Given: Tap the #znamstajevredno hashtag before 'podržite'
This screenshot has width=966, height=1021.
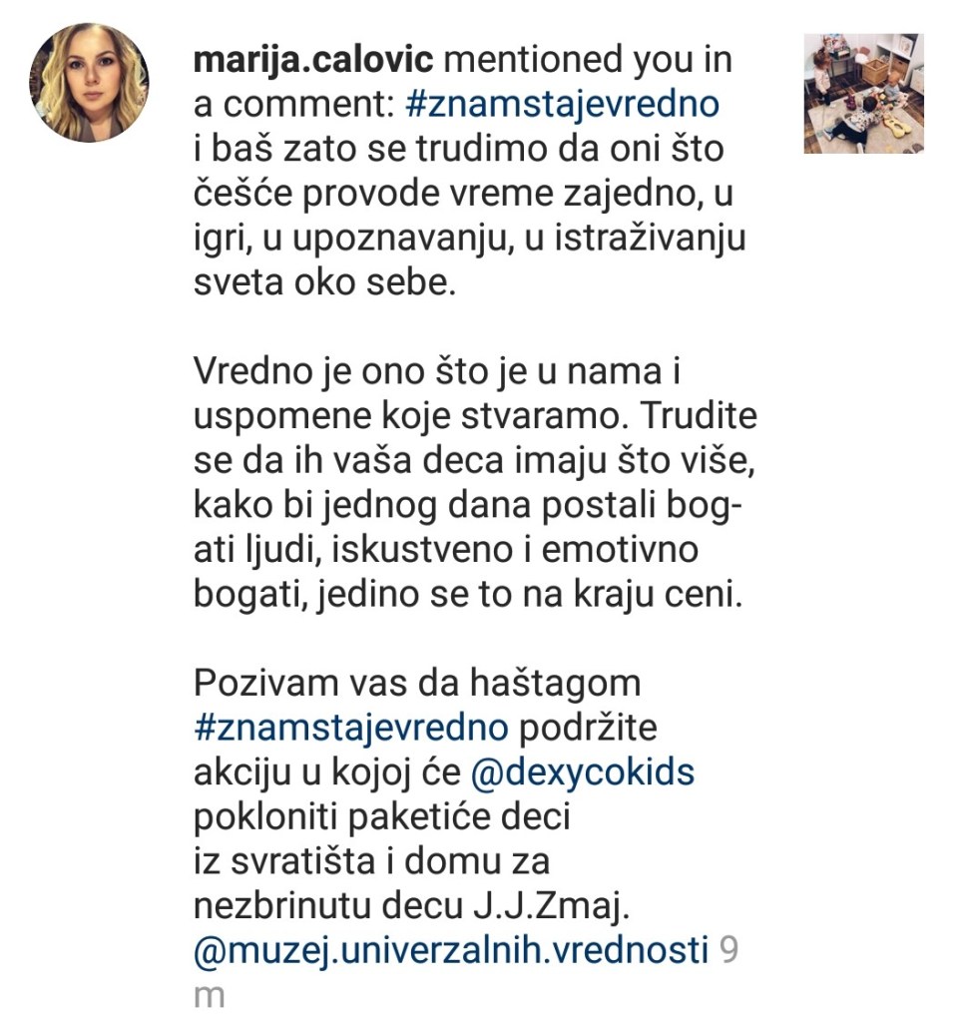Looking at the screenshot, I should pyautogui.click(x=351, y=728).
